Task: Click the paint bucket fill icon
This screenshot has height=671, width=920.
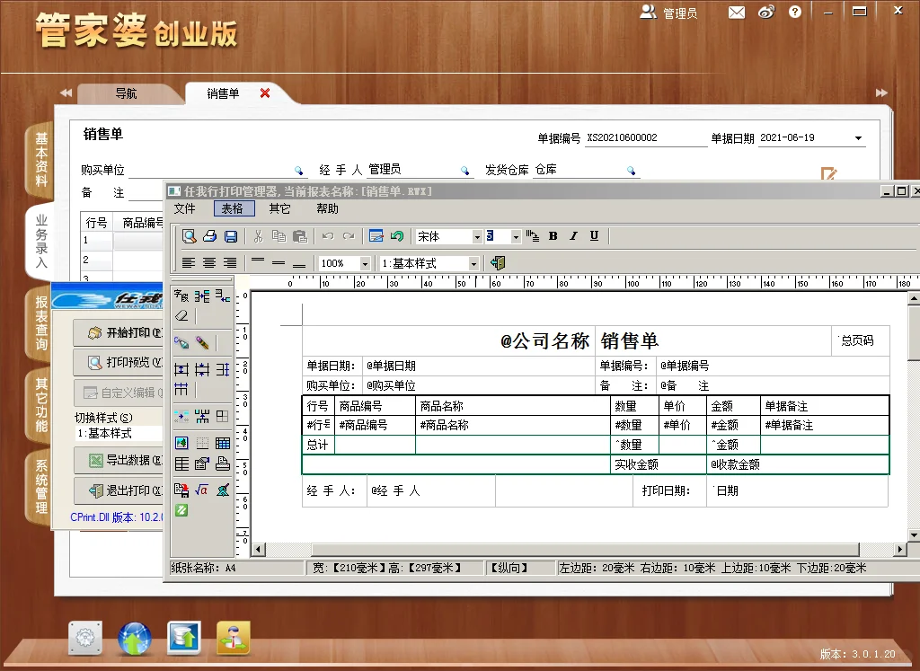Action: coord(181,342)
